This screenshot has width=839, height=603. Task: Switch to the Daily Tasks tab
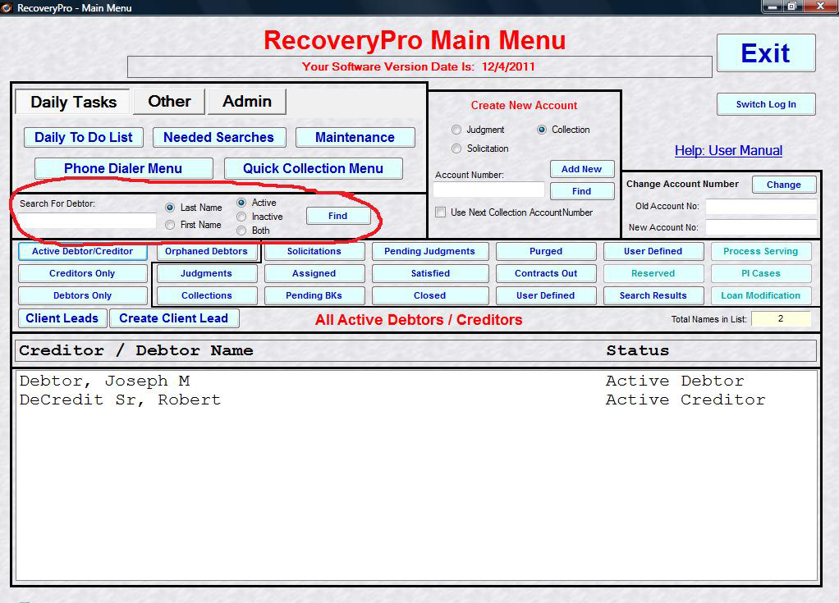click(x=73, y=102)
